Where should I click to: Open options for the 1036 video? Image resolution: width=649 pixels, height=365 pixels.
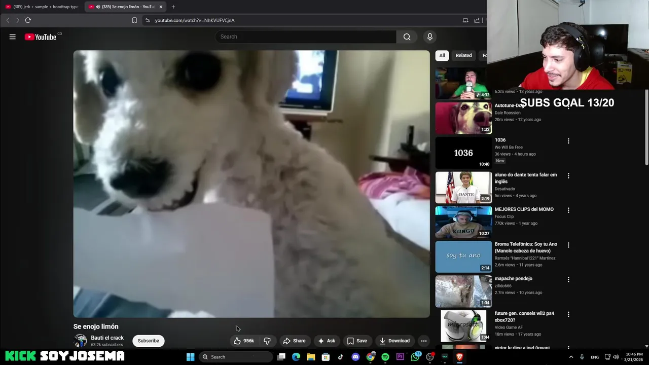(568, 141)
